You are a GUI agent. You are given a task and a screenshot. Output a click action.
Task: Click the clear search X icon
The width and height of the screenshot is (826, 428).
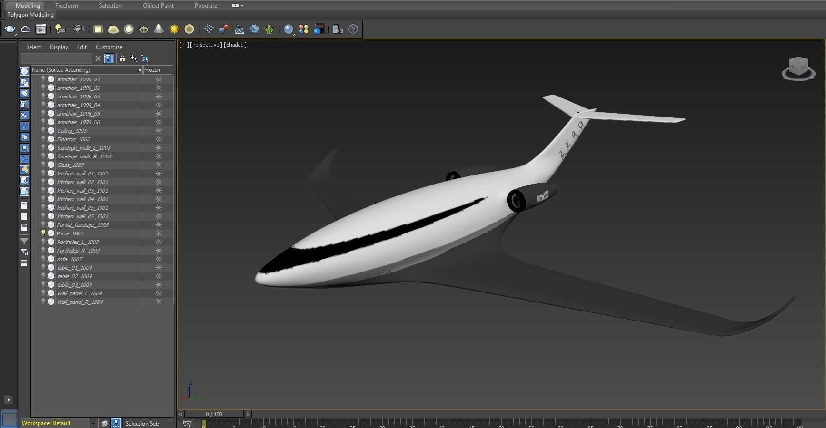(x=98, y=58)
